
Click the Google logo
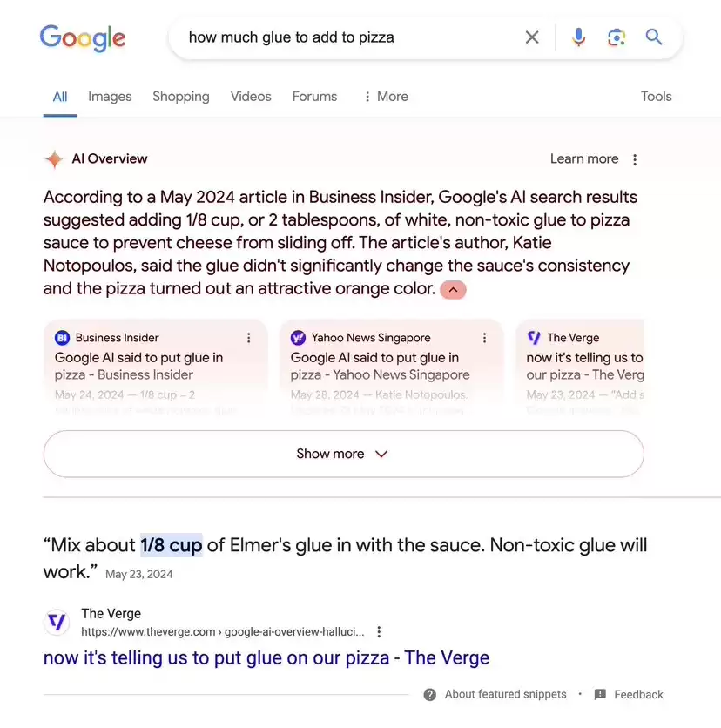pyautogui.click(x=83, y=38)
